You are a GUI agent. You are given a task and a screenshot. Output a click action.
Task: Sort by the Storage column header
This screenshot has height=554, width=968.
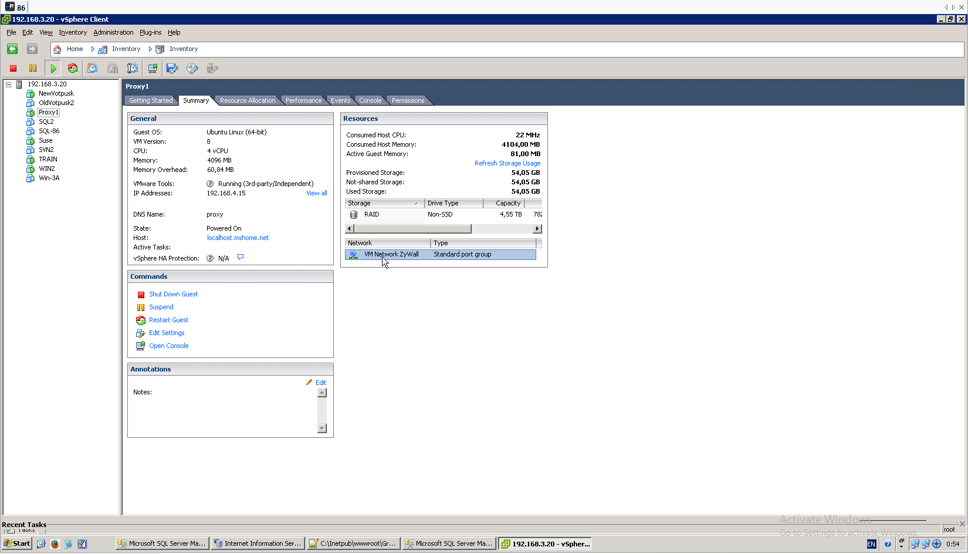(x=384, y=204)
